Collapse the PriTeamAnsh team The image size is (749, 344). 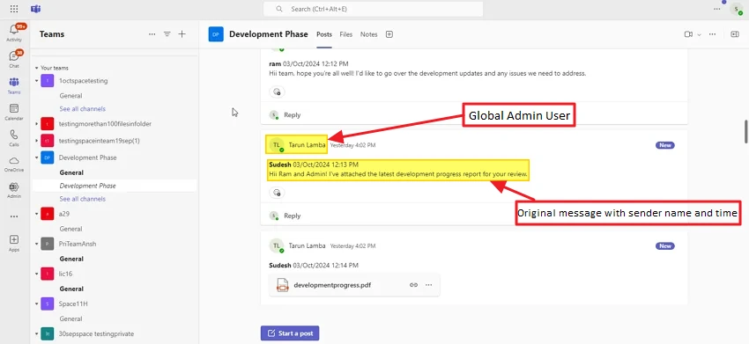tap(37, 244)
